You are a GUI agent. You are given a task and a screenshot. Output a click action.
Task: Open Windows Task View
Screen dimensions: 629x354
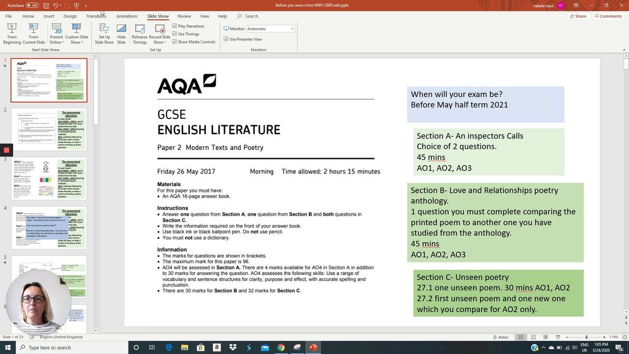(x=152, y=348)
